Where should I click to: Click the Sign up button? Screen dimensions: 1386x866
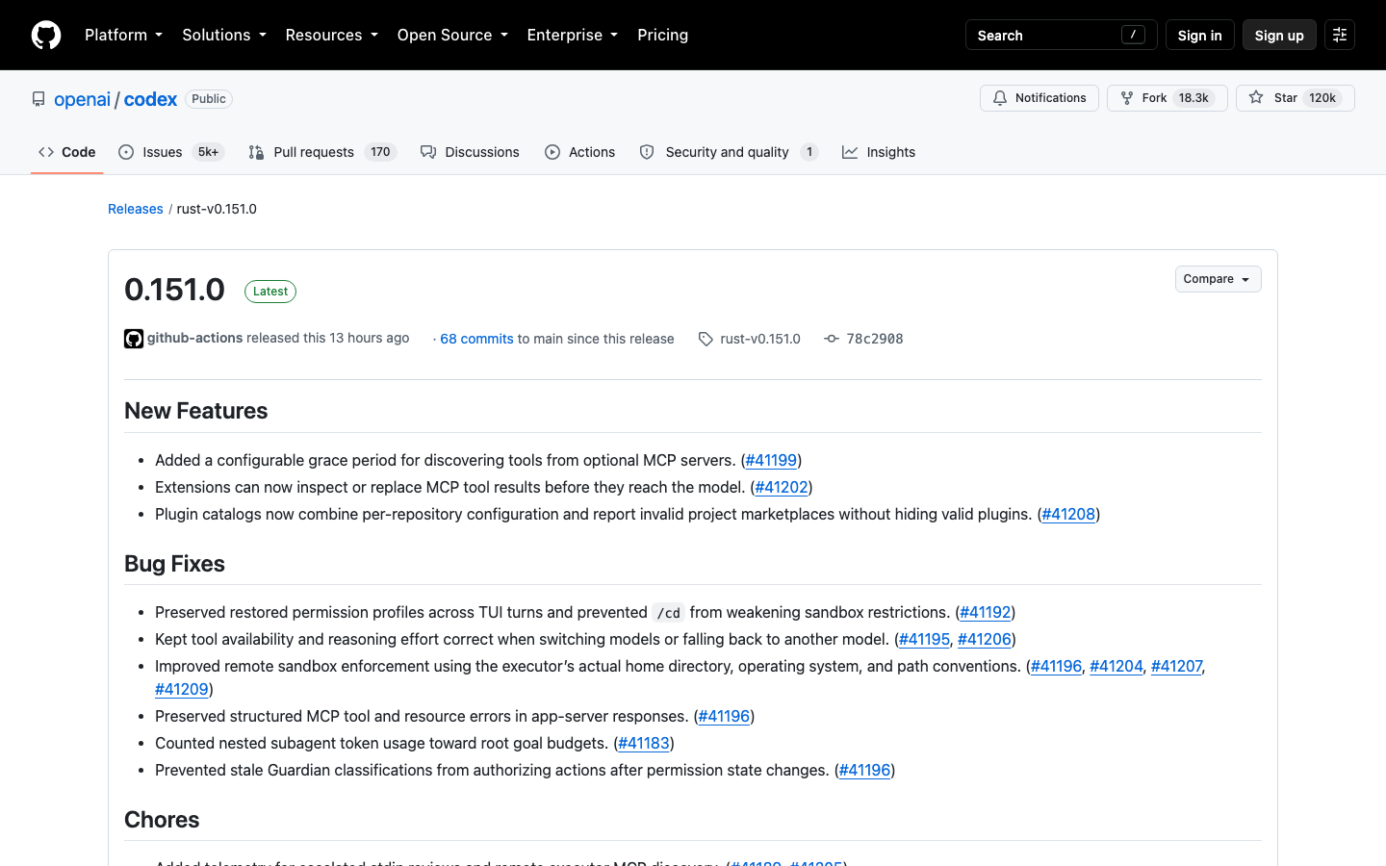[1279, 35]
